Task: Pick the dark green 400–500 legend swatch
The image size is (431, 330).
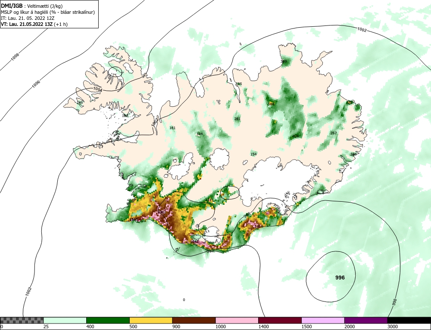Action: pos(108,320)
